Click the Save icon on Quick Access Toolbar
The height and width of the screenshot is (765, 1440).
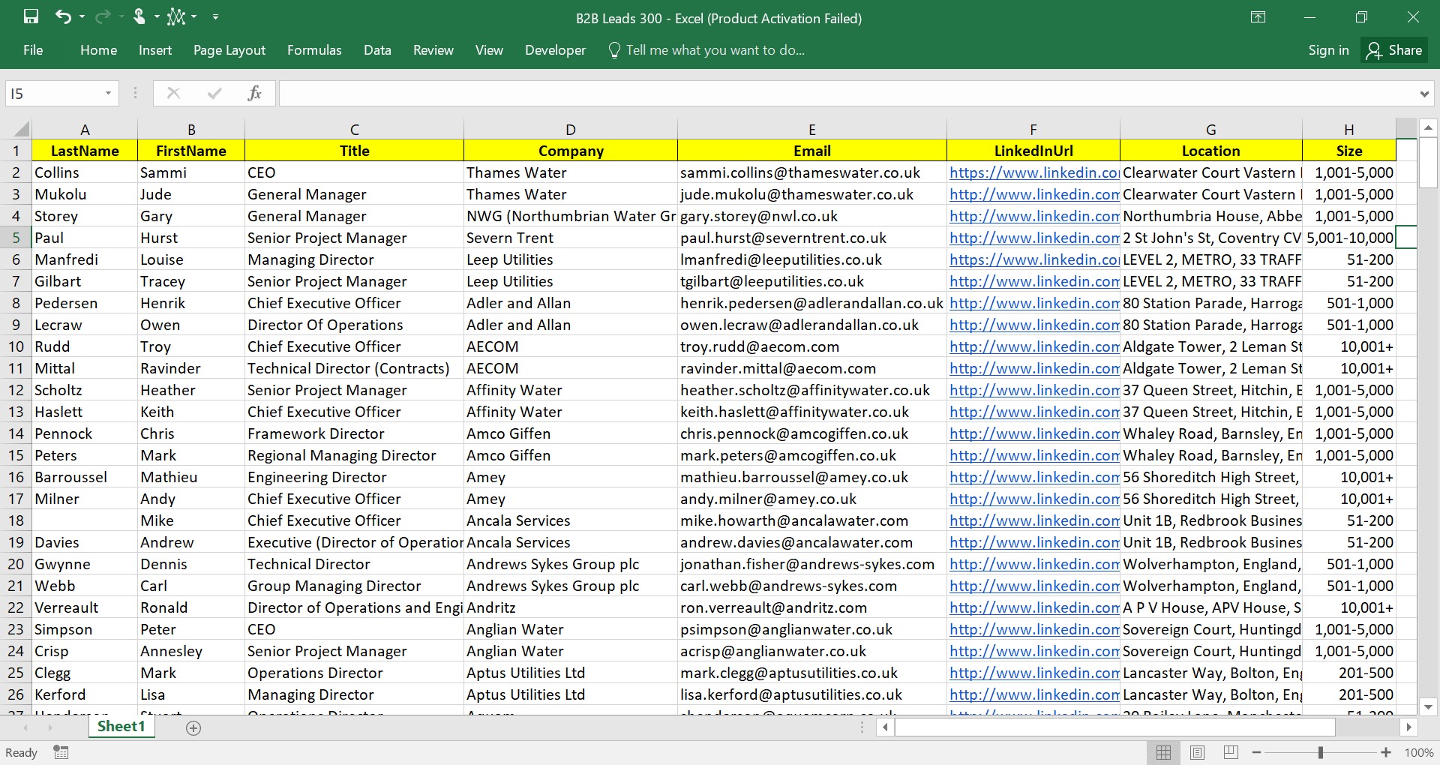coord(31,16)
